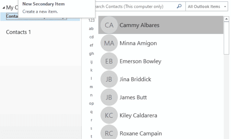Open the All Outlook Items dropdown

click(207, 7)
